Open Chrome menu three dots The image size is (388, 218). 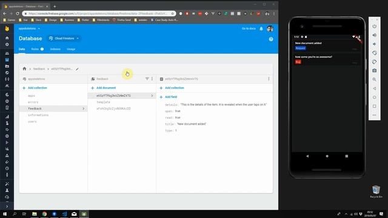(274, 13)
